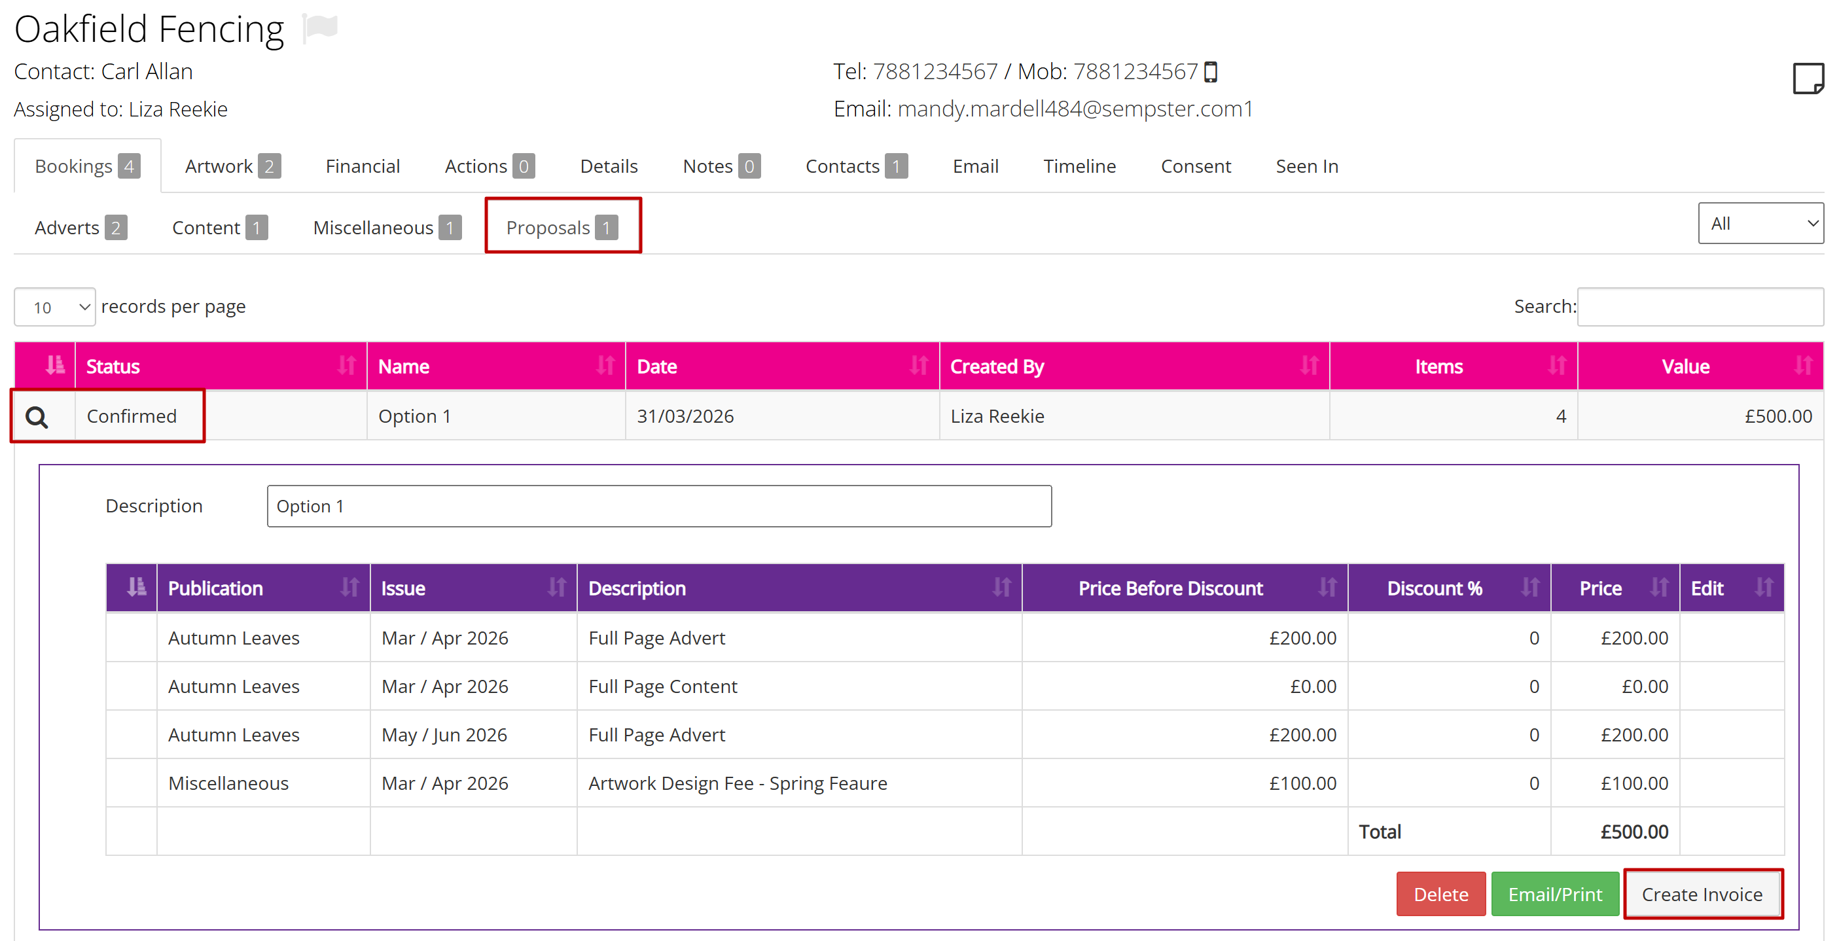The height and width of the screenshot is (941, 1839).
Task: Sort by Name column arrows
Action: [605, 366]
